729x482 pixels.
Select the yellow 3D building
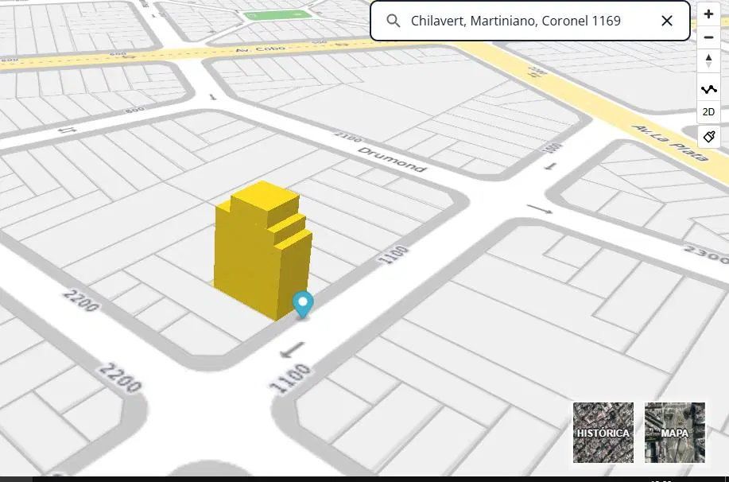pos(263,250)
